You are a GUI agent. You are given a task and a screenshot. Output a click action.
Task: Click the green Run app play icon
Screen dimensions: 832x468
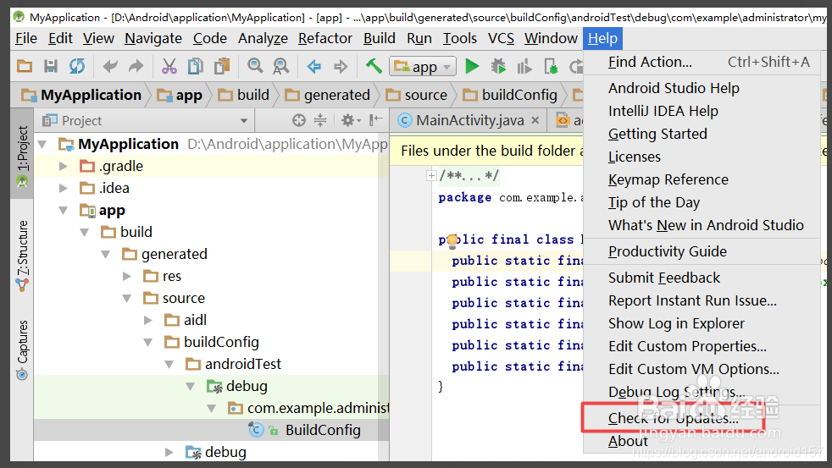tap(472, 66)
